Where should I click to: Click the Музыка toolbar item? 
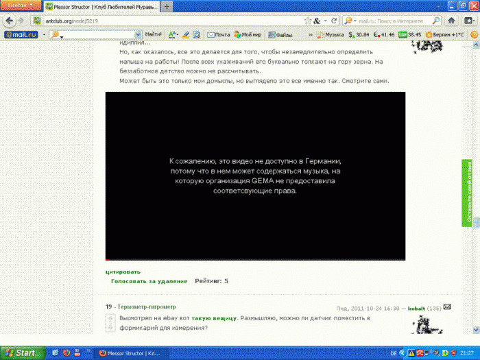coord(330,34)
